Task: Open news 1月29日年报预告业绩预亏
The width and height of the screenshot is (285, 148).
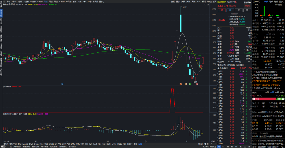Action: [x=265, y=72]
